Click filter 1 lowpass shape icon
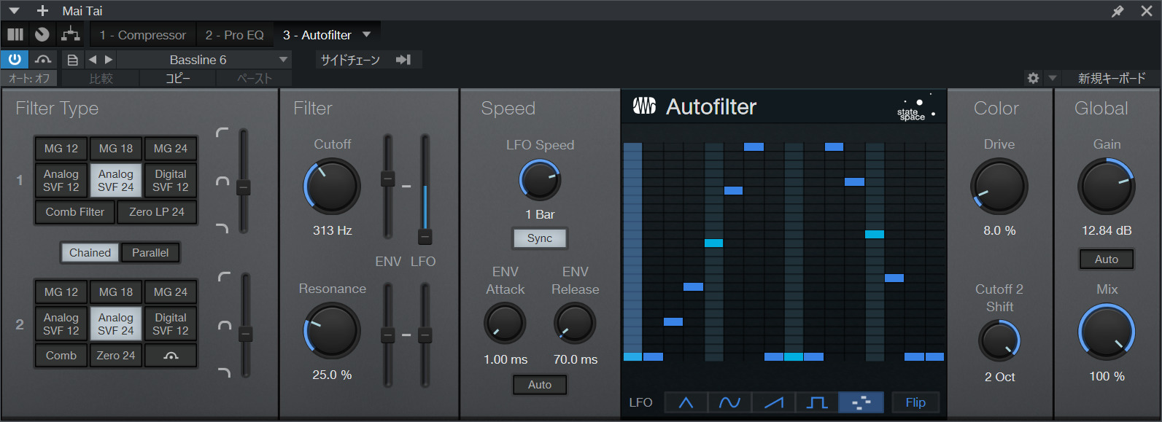1162x422 pixels. (x=222, y=228)
